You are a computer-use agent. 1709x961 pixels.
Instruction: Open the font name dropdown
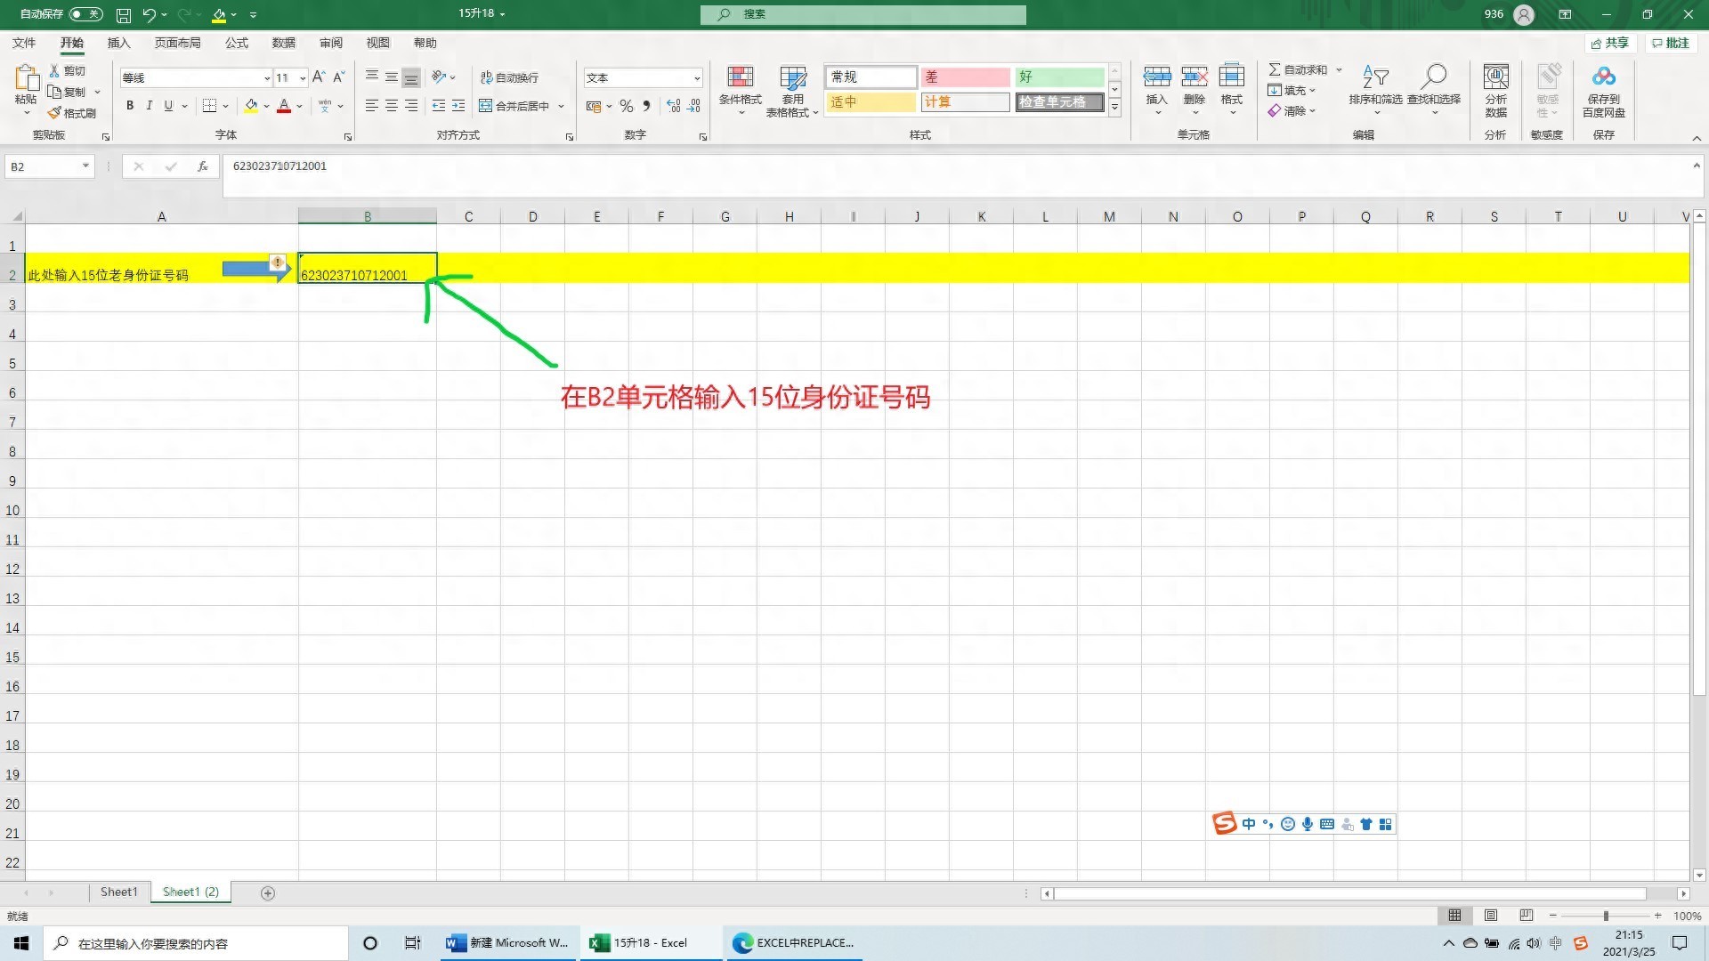pos(266,78)
